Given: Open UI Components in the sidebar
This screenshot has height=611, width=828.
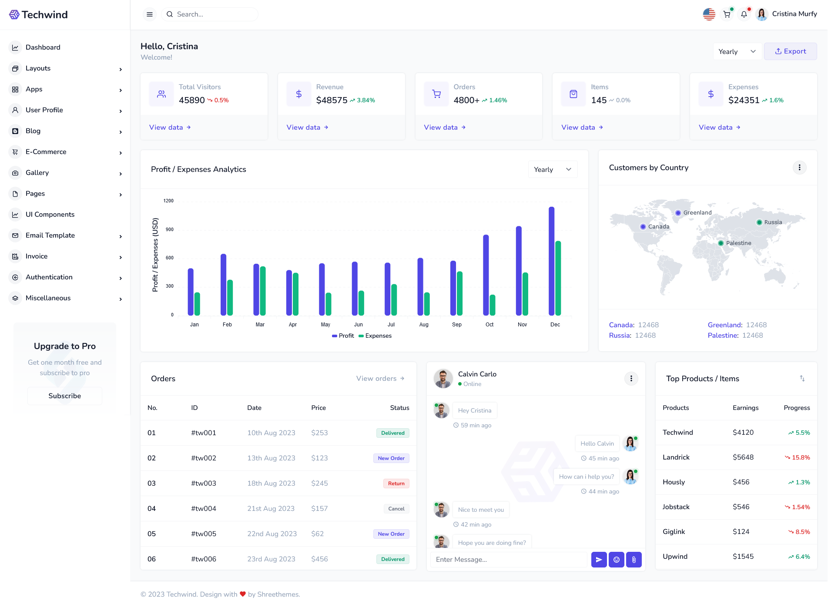Looking at the screenshot, I should [50, 215].
